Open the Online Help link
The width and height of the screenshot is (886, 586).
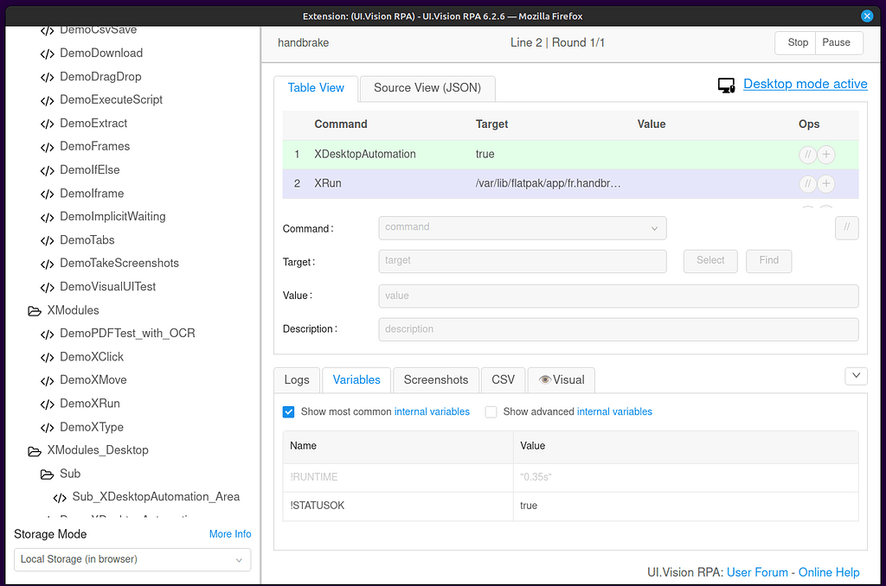[x=829, y=572]
